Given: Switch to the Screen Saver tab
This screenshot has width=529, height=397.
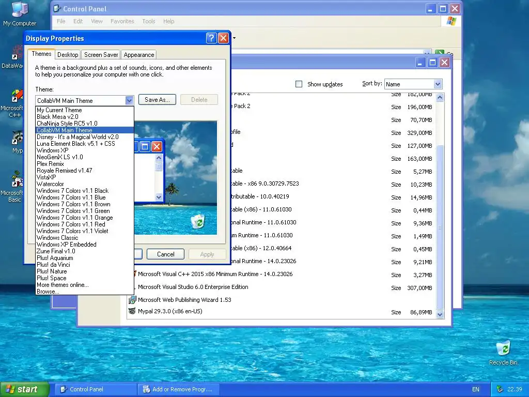Looking at the screenshot, I should pyautogui.click(x=101, y=55).
